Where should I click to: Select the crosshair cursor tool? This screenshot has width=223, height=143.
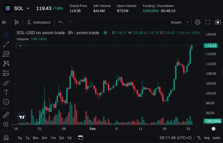(x=6, y=35)
